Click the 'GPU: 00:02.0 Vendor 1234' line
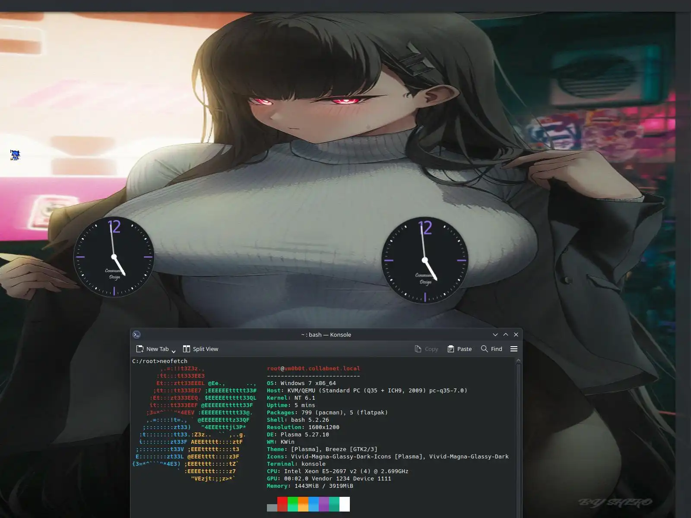 329,479
